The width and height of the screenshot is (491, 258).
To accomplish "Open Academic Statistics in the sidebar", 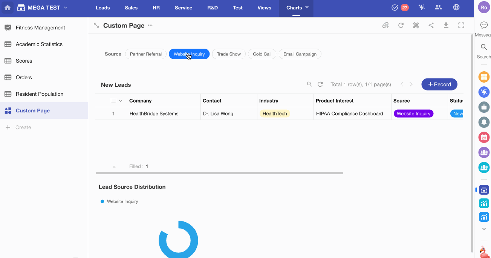I will point(39,44).
